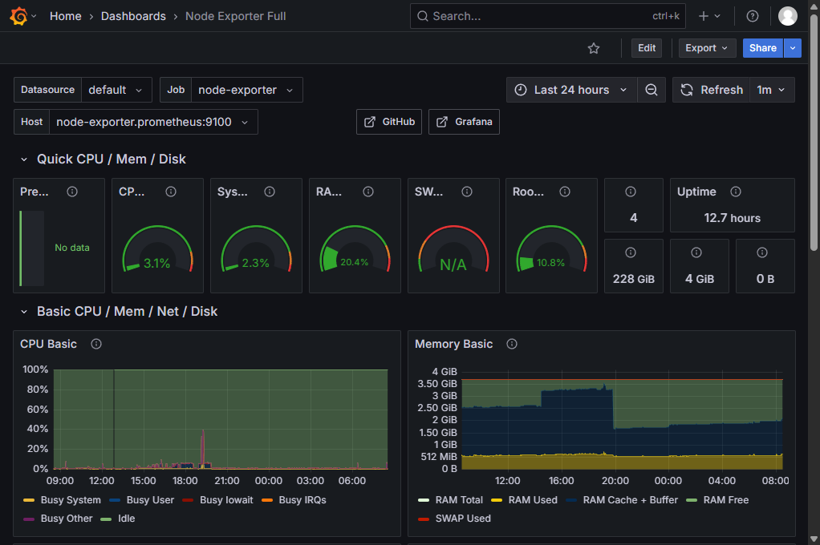Screen dimensions: 820x545
Task: Open the help question mark menu
Action: point(752,16)
